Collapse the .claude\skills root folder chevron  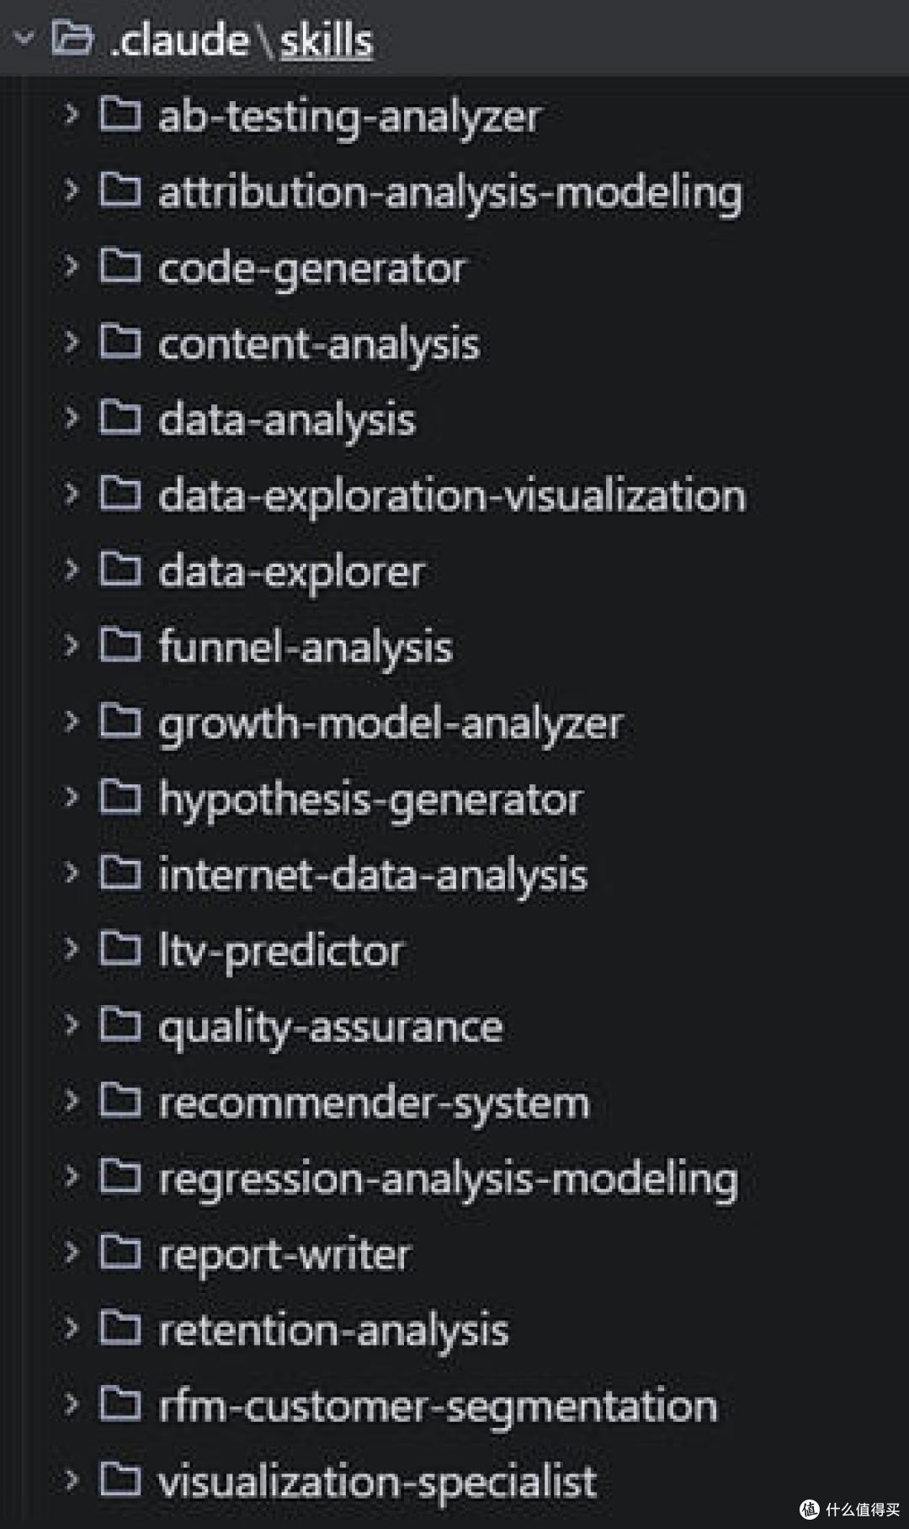point(24,38)
